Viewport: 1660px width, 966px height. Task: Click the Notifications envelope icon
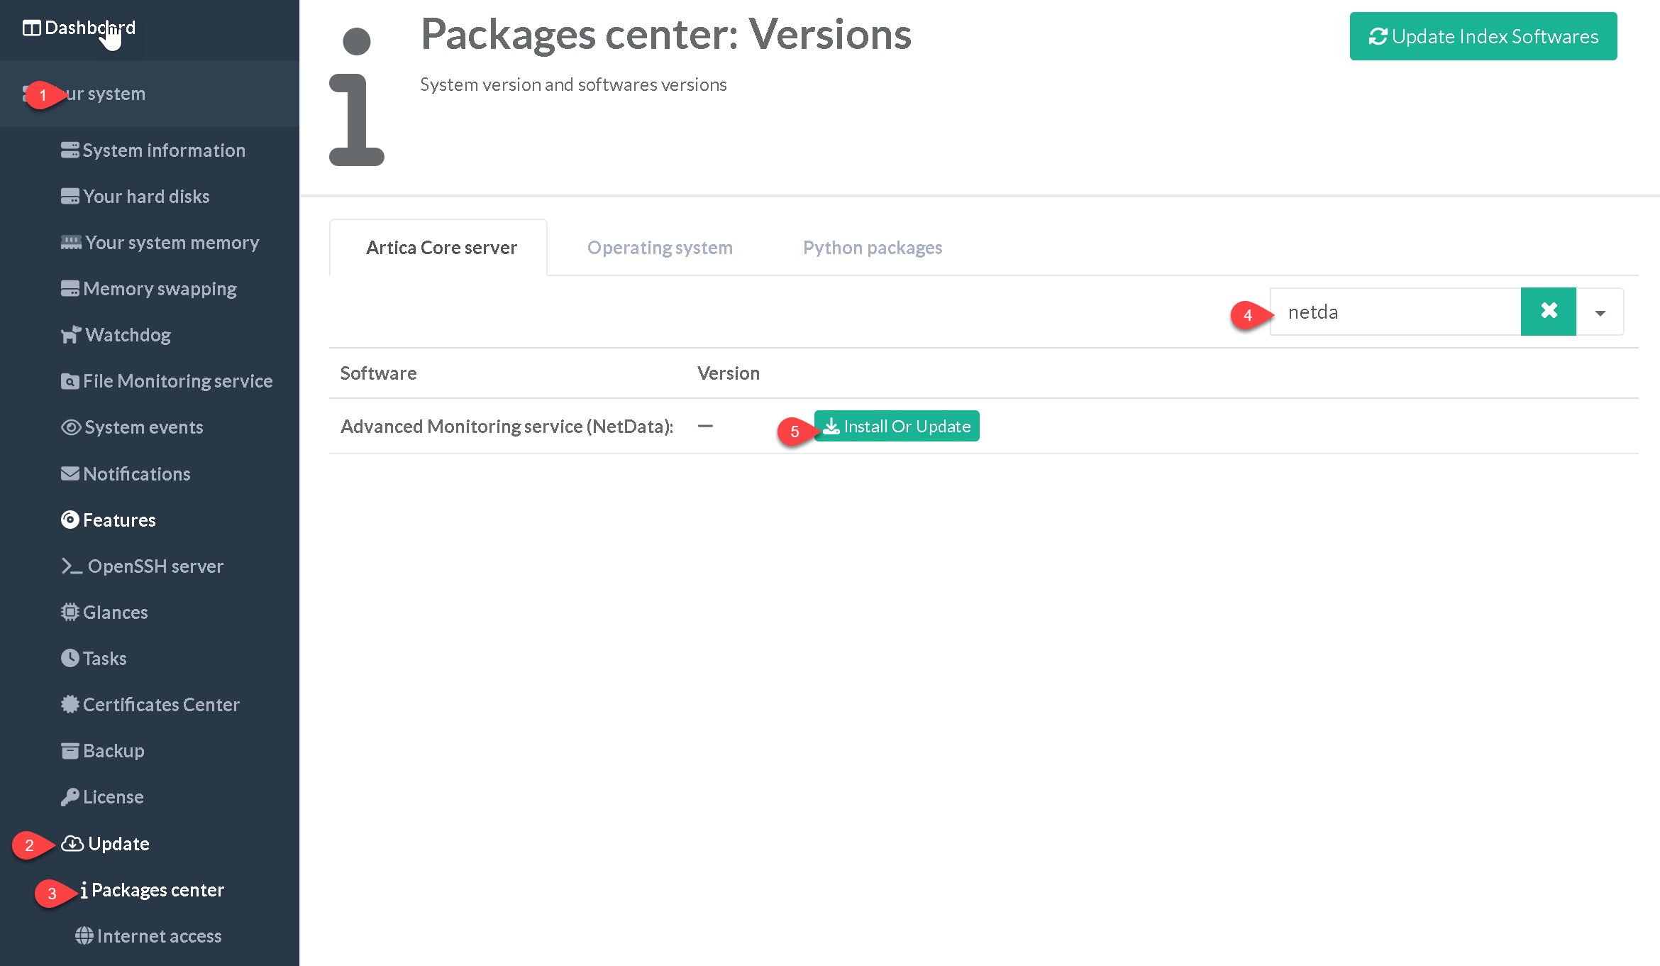(70, 473)
